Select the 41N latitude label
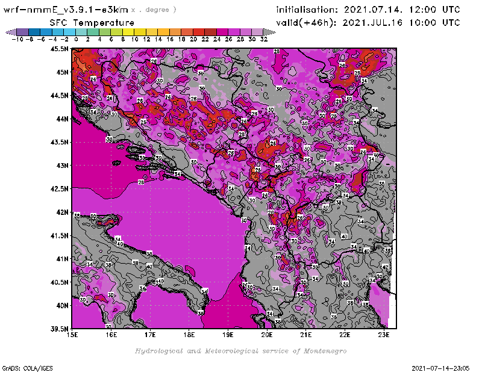Image resolution: width=482 pixels, height=372 pixels. (63, 259)
